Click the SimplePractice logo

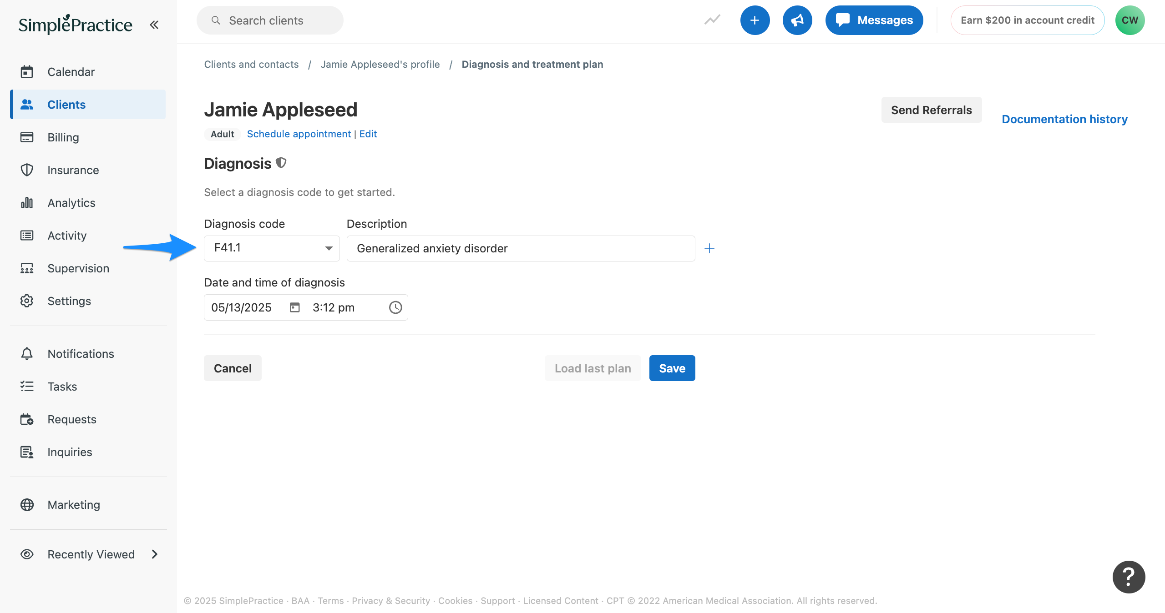point(76,25)
